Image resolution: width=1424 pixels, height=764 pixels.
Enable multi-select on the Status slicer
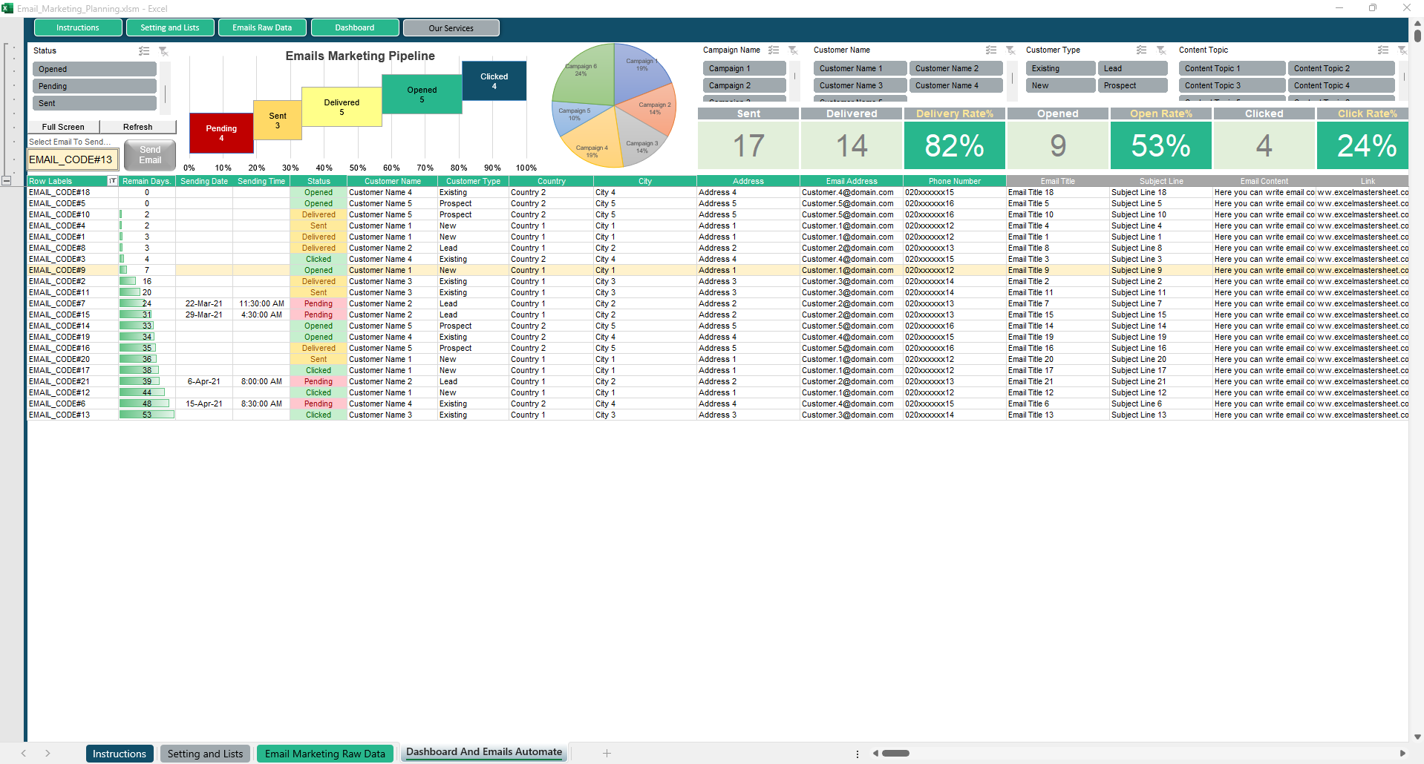pos(144,51)
